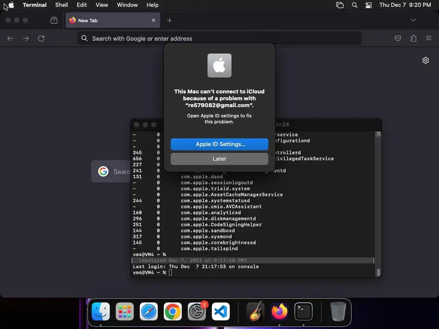Viewport: 439px width, 329px height.
Task: Click com.apple.diskmanagementd in Terminal
Action: (x=218, y=218)
